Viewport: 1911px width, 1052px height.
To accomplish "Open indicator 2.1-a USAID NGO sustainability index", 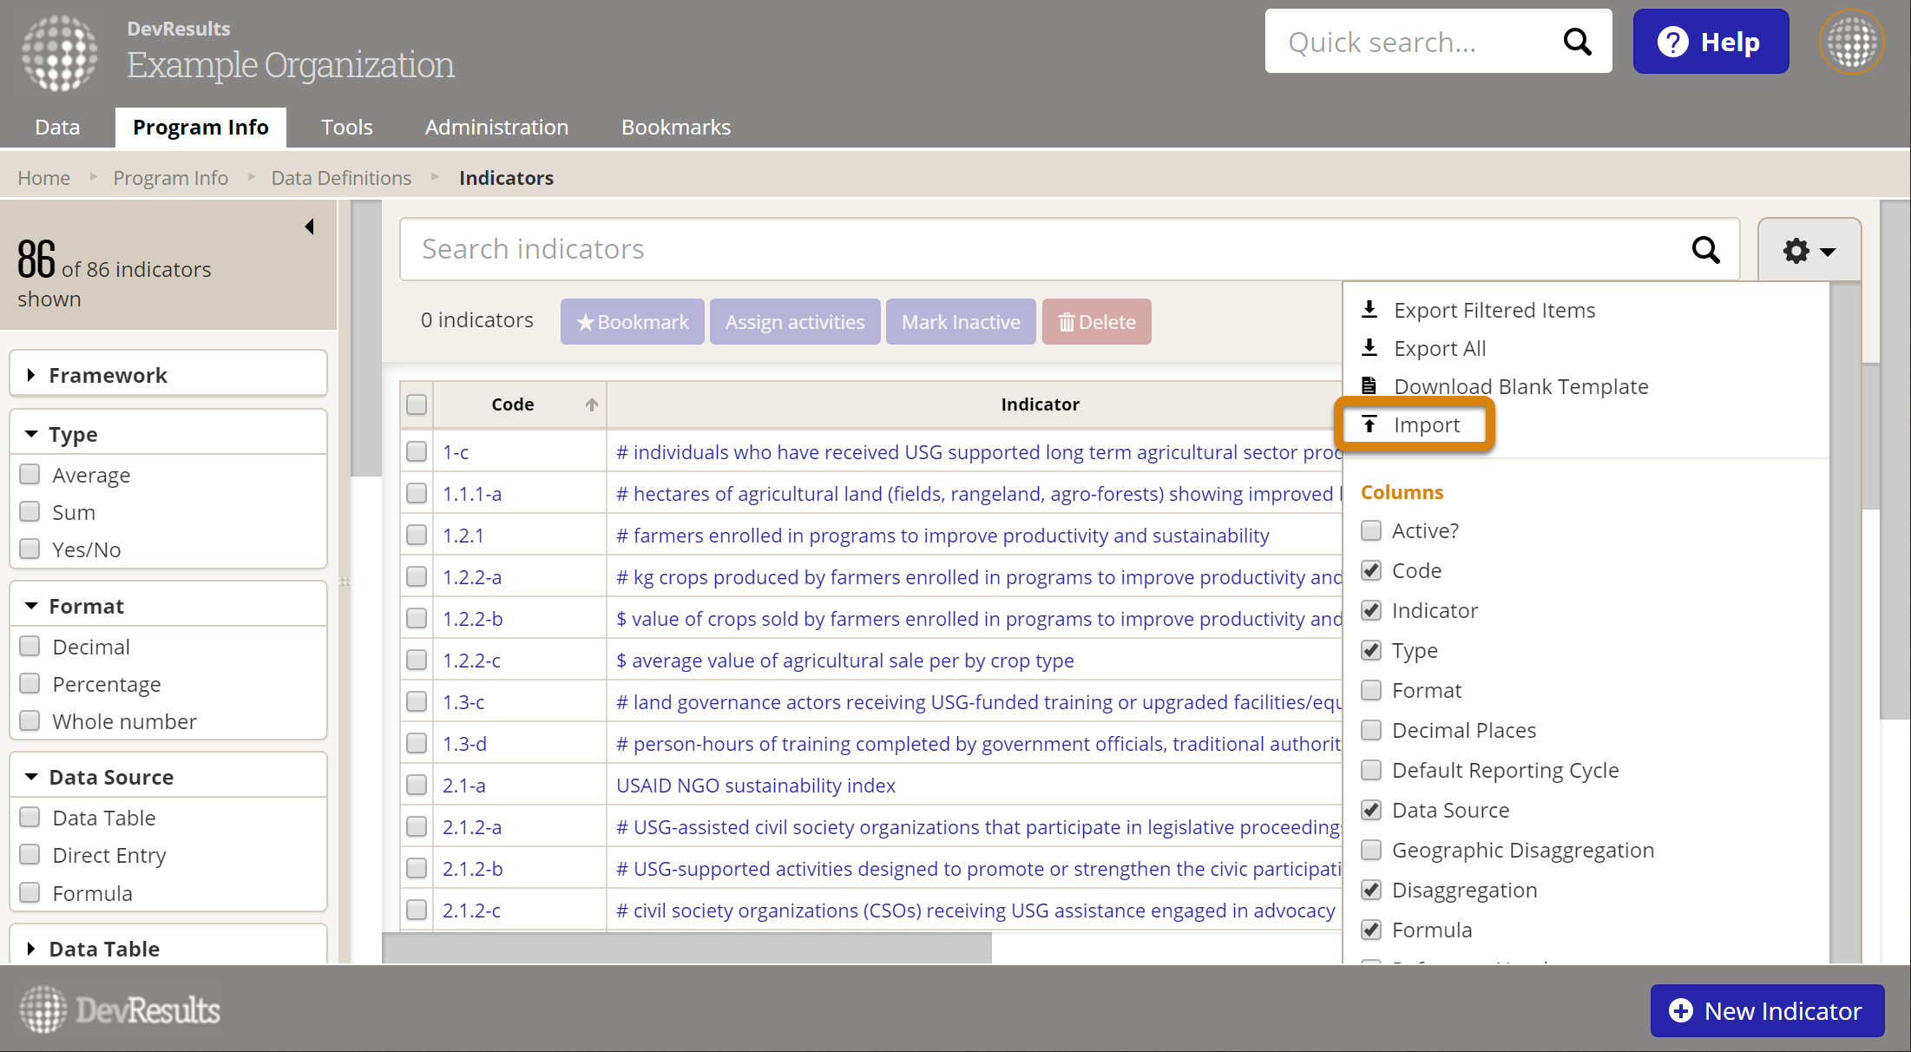I will point(755,786).
